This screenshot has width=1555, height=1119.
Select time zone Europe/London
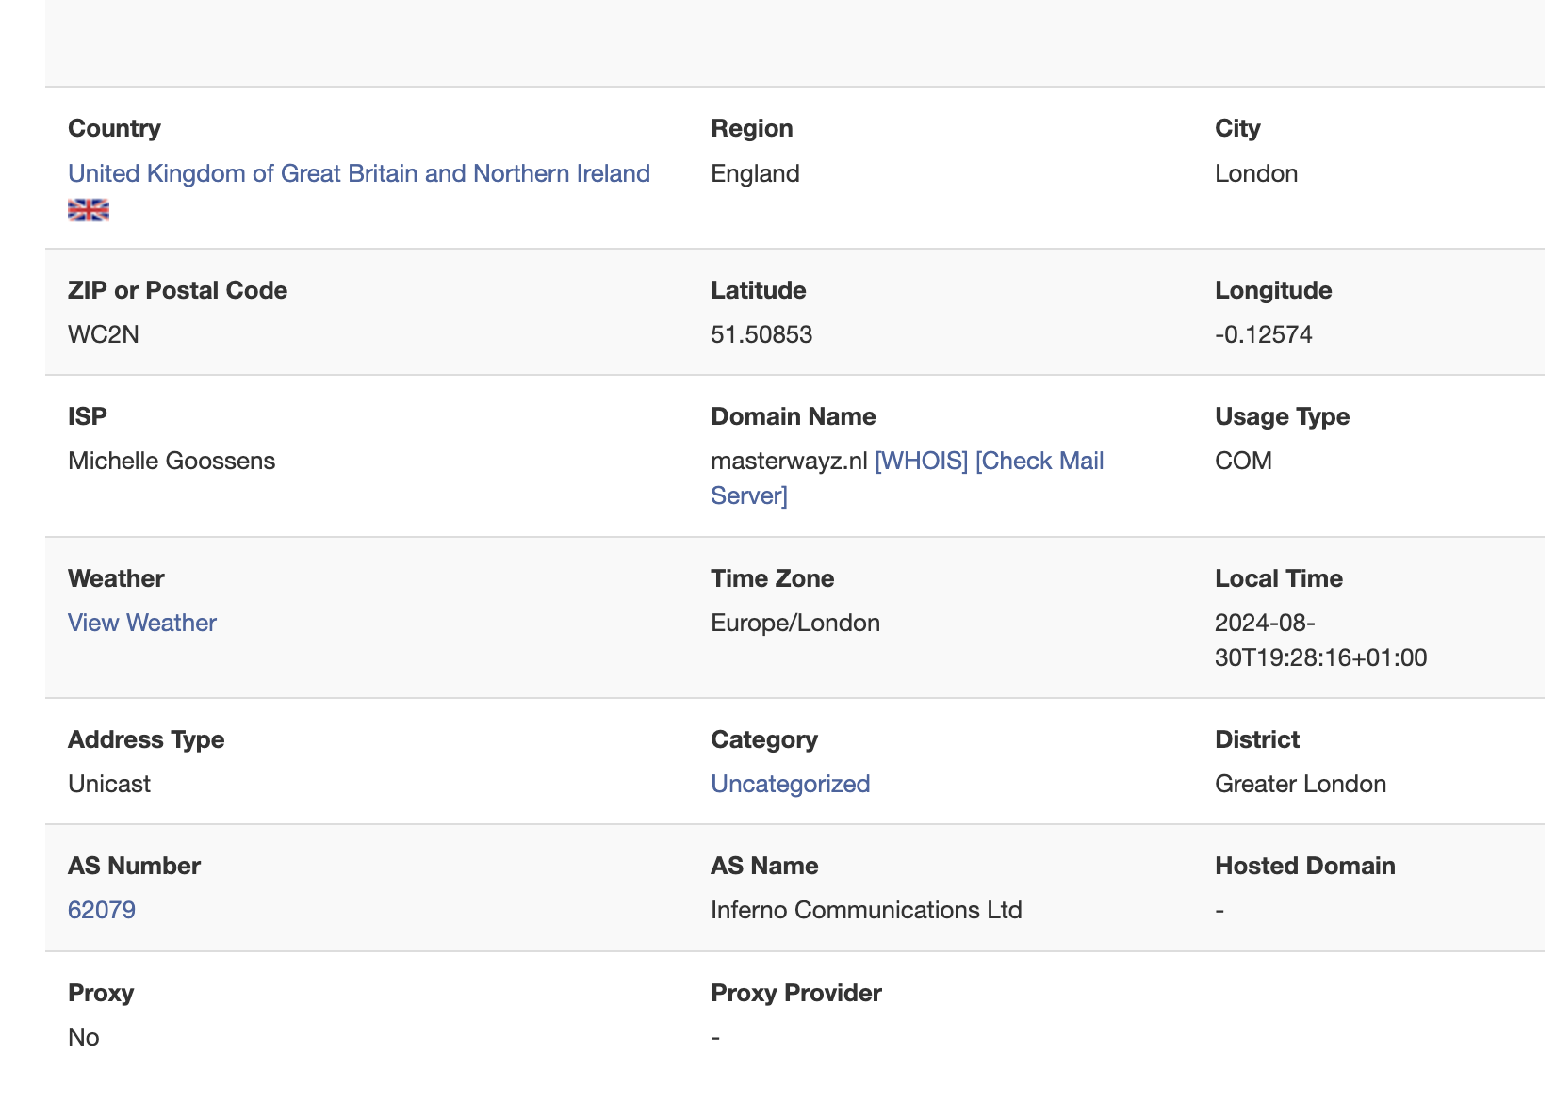click(x=796, y=623)
